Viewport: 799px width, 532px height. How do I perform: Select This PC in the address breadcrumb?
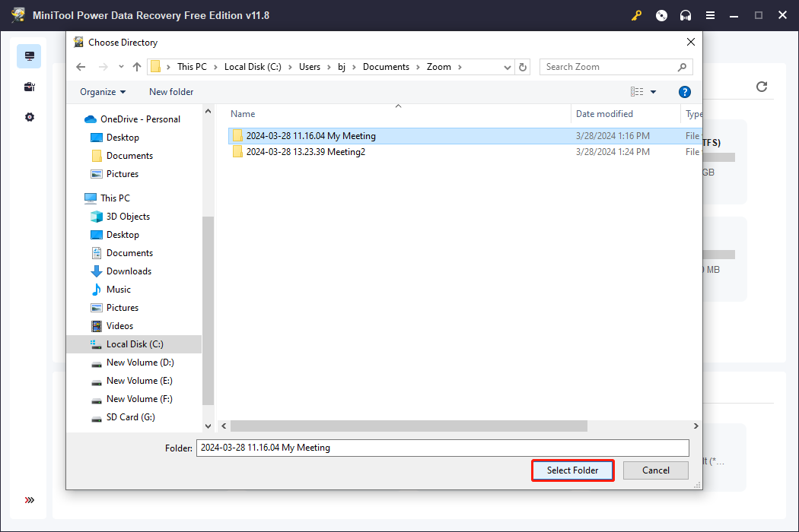point(192,67)
